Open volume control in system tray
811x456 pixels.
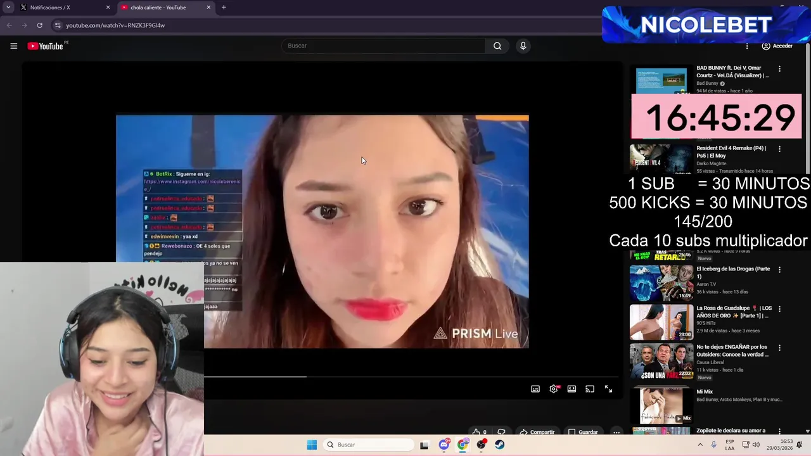pos(756,445)
